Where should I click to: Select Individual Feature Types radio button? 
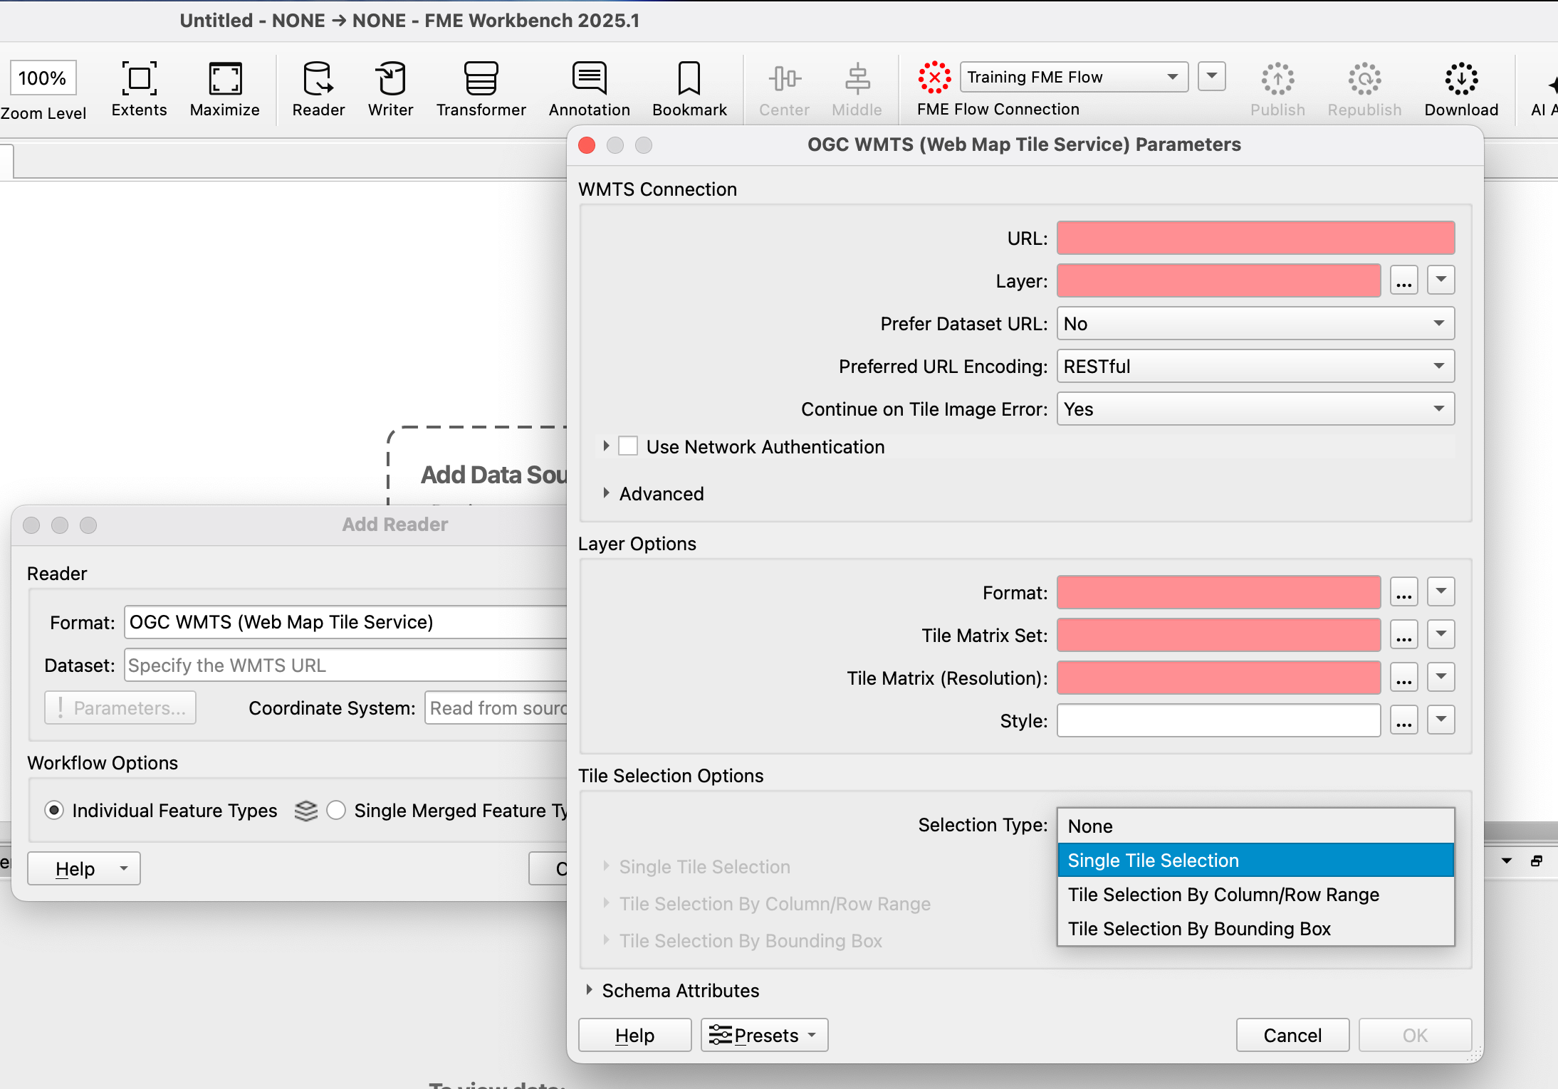[x=54, y=811]
